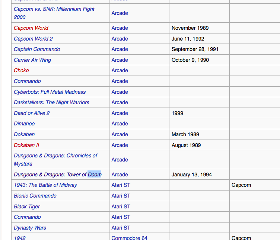
Task: Open the Dynasty Wars link
Action: tap(30, 228)
